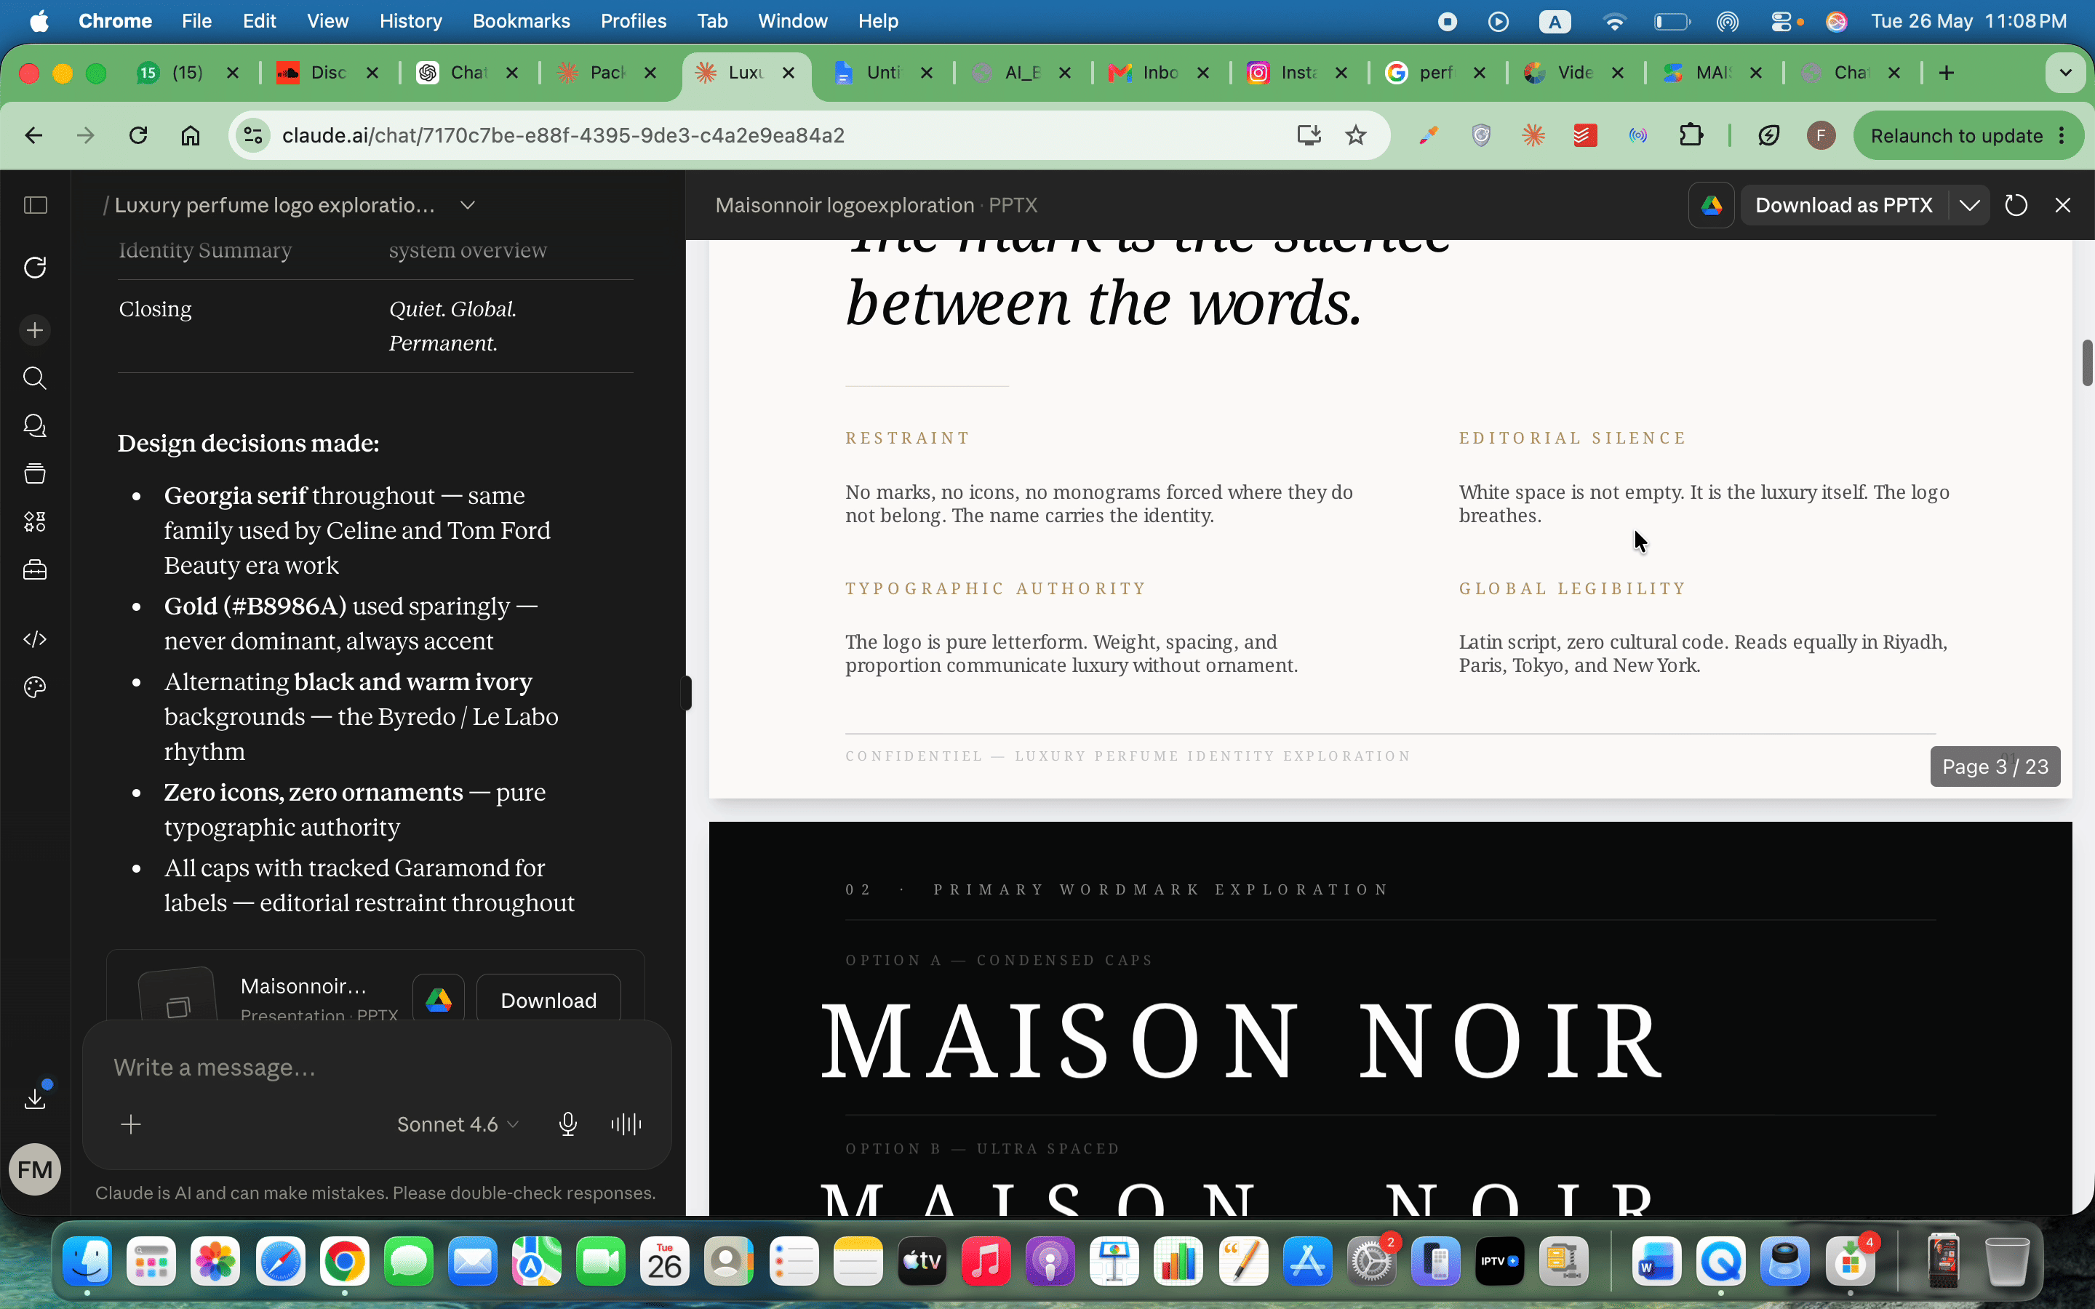Open the chats list icon
Viewport: 2095px width, 1309px height.
pos(36,426)
